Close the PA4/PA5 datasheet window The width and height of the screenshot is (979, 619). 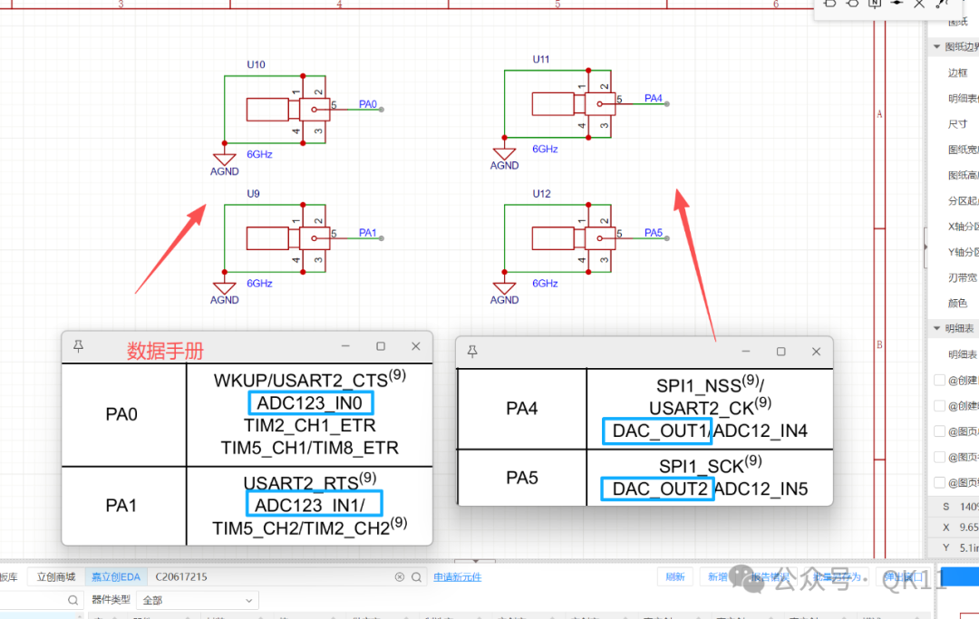tap(816, 352)
